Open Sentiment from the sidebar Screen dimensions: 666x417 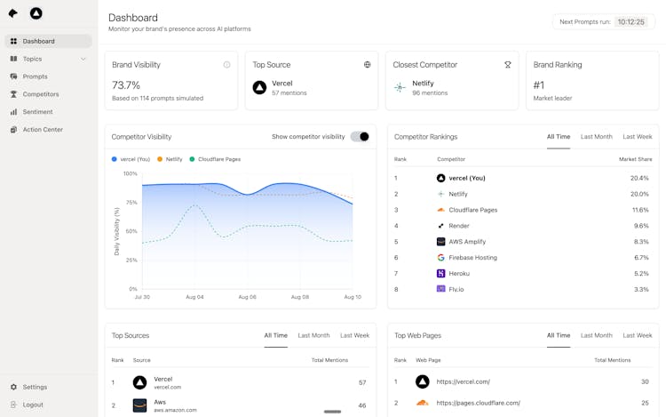click(37, 112)
